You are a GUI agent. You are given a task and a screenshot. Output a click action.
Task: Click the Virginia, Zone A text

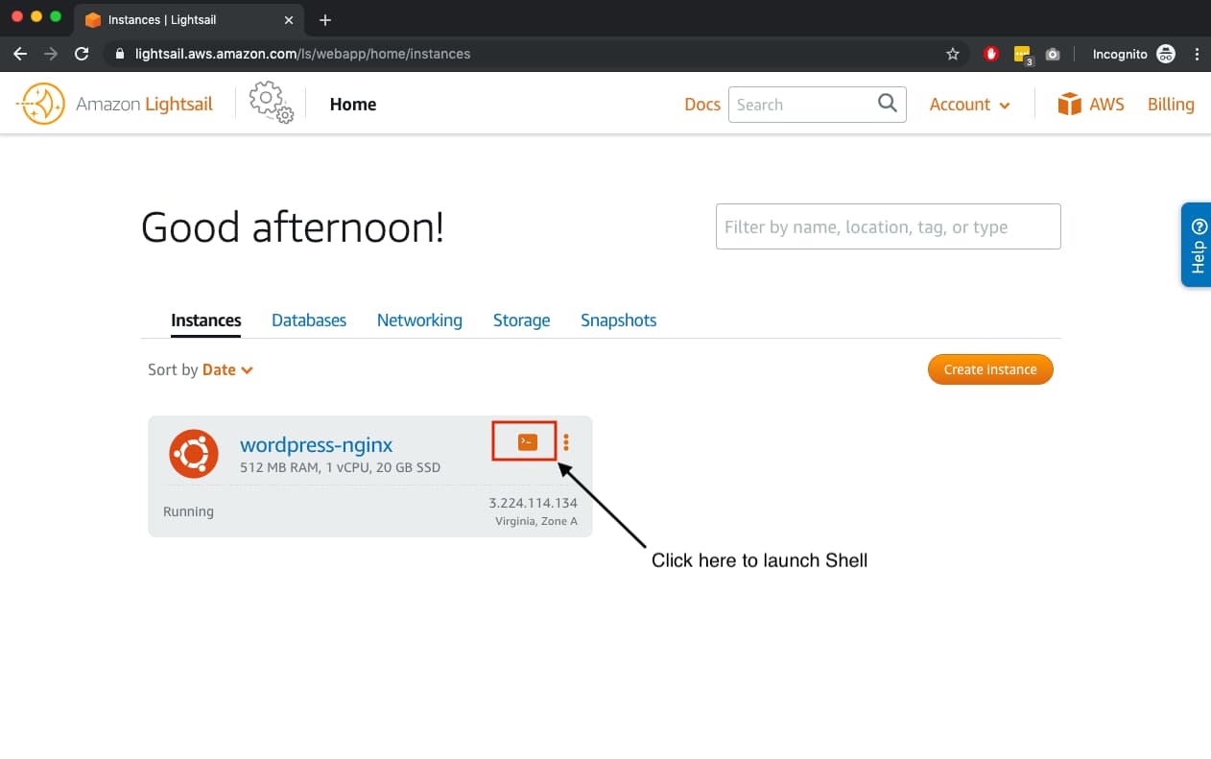tap(536, 521)
